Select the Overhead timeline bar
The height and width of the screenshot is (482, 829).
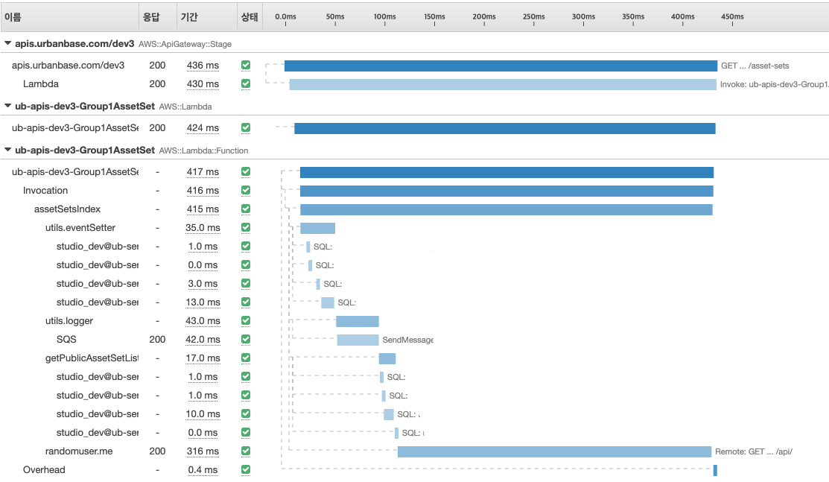pyautogui.click(x=715, y=470)
